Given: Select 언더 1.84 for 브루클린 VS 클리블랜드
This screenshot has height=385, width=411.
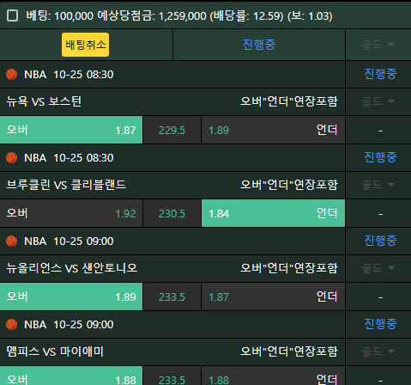Looking at the screenshot, I should point(273,213).
